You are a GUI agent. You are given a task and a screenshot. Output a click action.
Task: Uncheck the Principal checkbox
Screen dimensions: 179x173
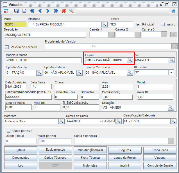pos(138,24)
